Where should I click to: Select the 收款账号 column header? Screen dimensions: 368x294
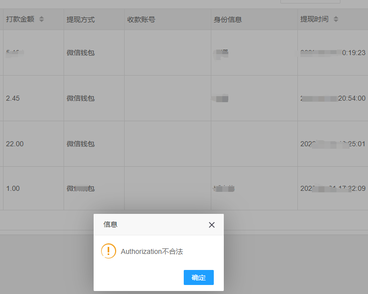click(x=141, y=20)
